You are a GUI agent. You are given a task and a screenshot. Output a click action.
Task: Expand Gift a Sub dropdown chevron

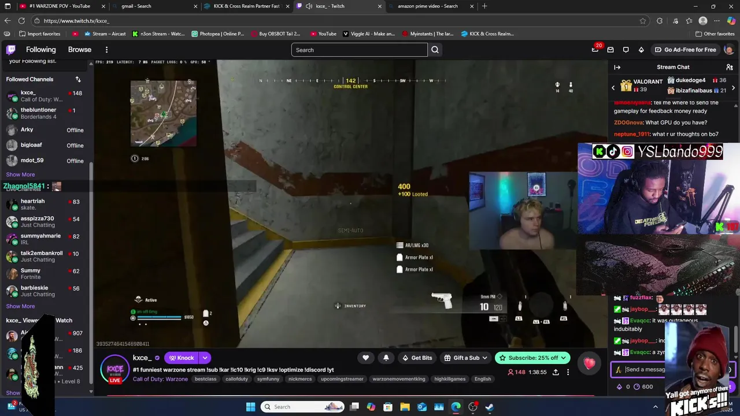tap(484, 358)
